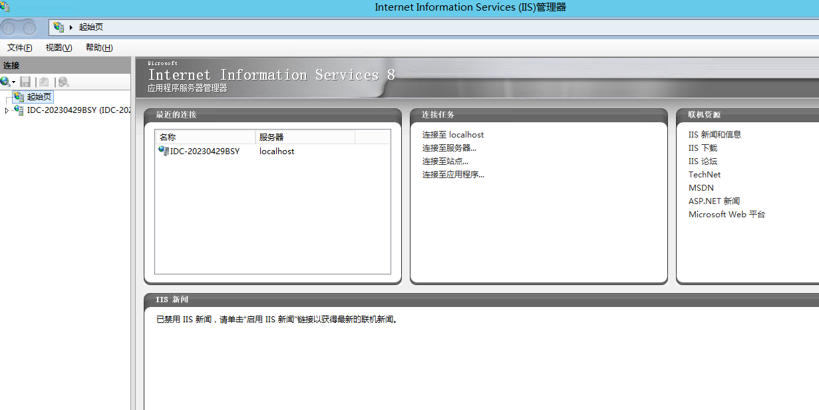Select 起始页 node in the connections tree
819x410 pixels.
point(39,97)
